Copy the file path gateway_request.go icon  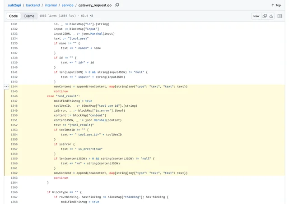(117, 5)
